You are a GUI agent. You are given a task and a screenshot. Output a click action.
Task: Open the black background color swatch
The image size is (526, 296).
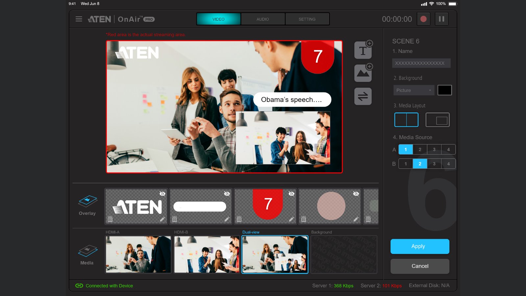[x=444, y=90]
